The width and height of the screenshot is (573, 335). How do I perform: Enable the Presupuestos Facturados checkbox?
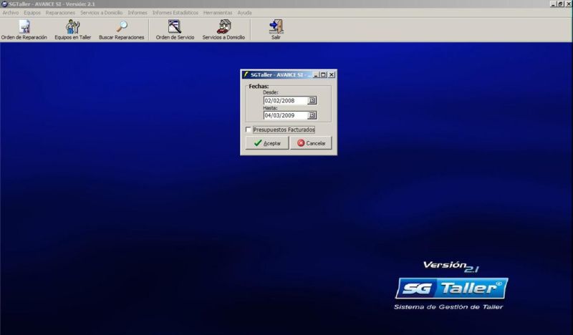[x=249, y=130]
